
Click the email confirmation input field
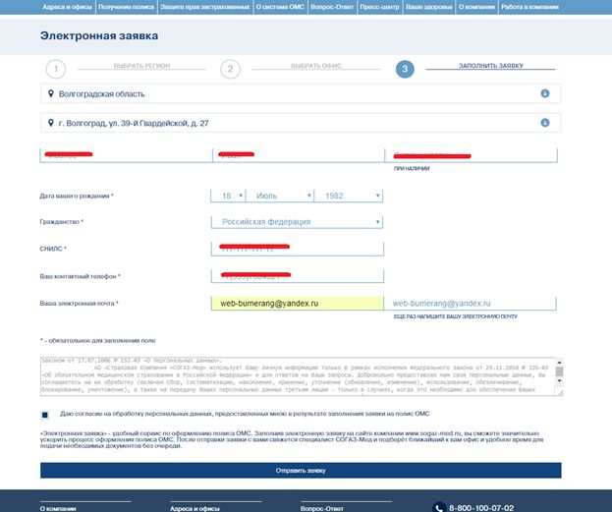point(473,305)
